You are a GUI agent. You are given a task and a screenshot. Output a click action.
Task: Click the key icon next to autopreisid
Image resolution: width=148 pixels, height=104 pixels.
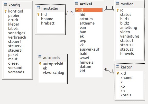coord(40,64)
